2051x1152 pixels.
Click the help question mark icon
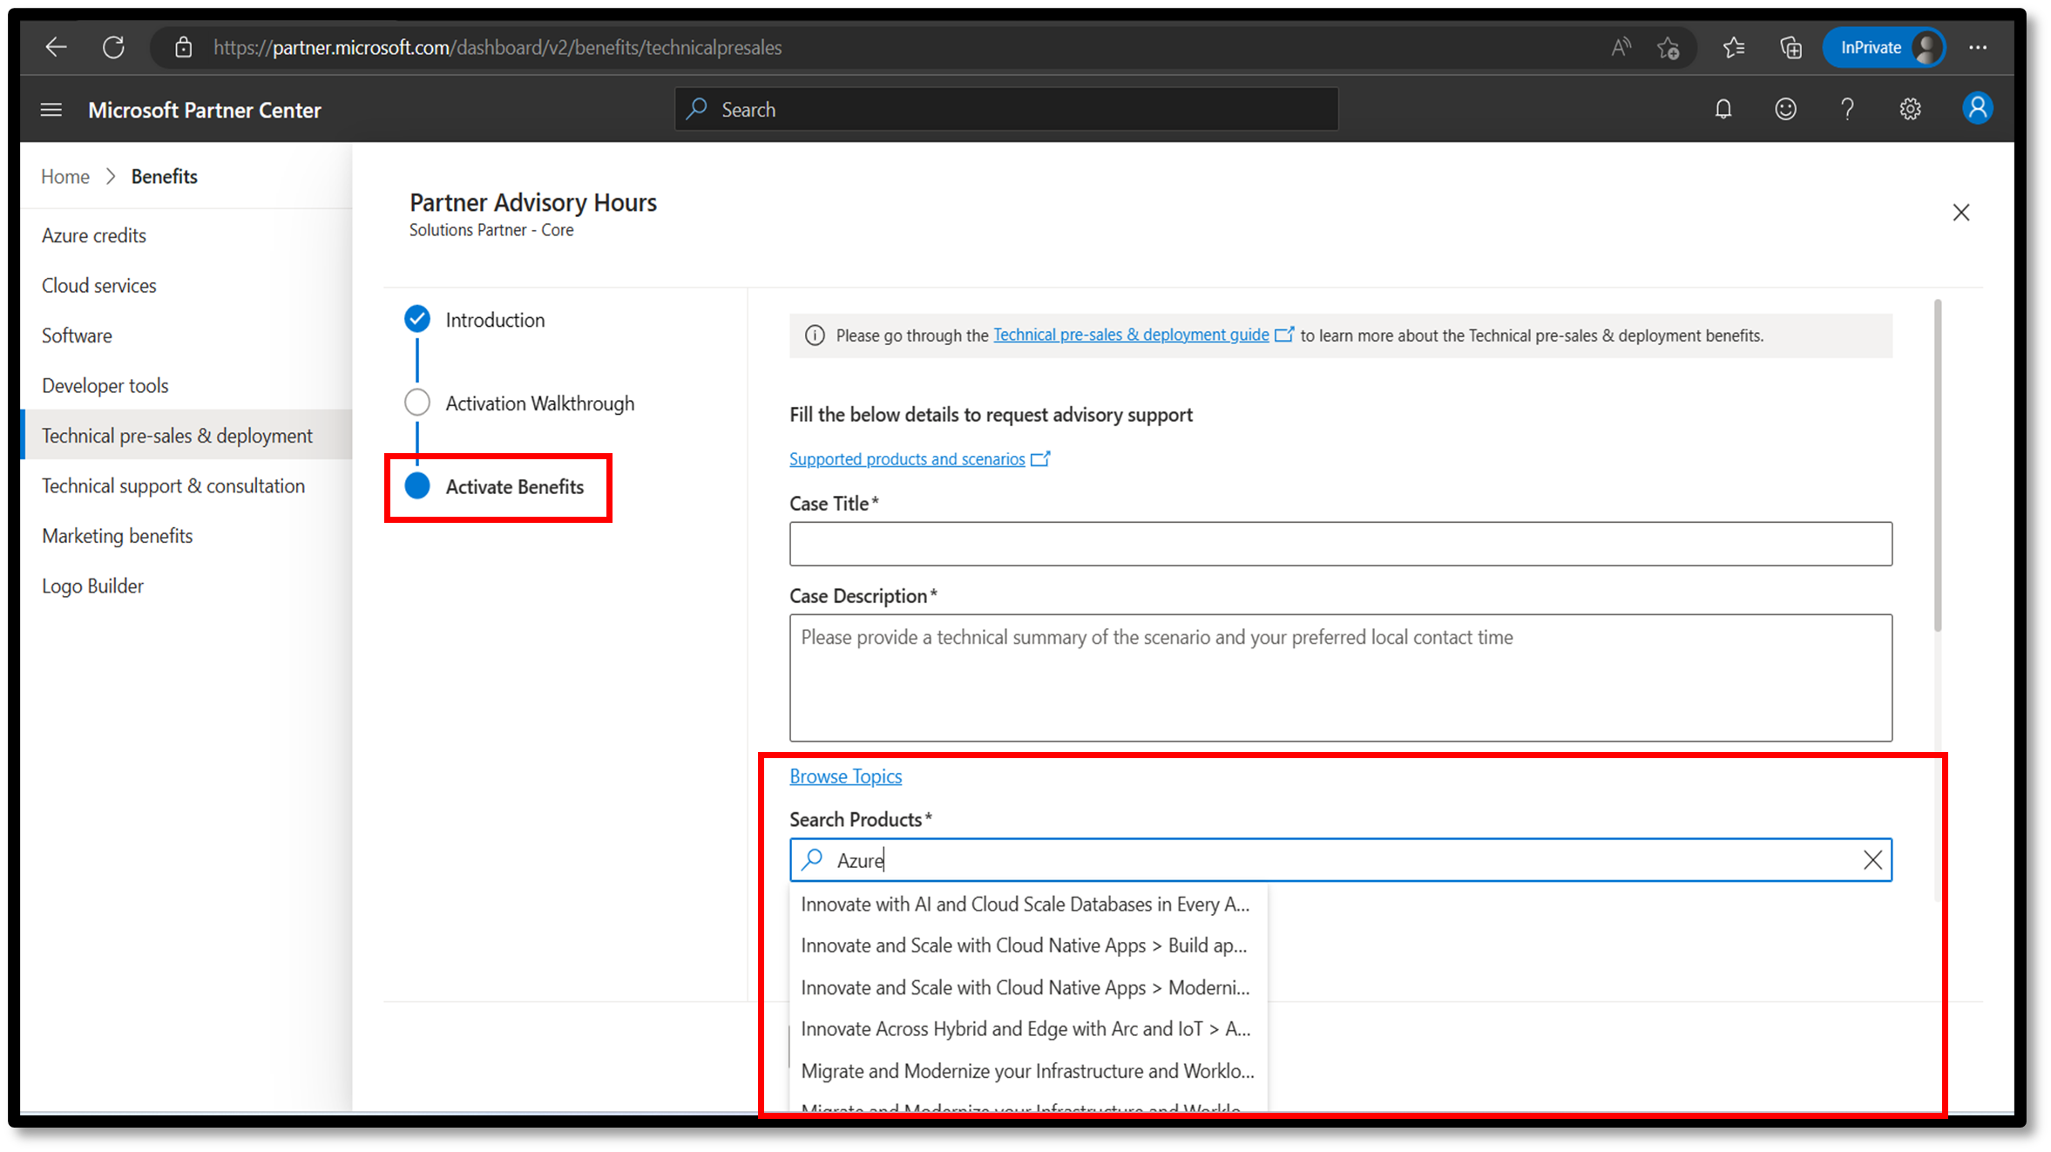[1847, 110]
